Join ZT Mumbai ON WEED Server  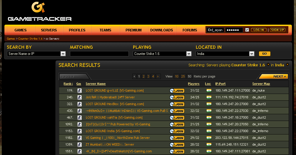coord(177,145)
